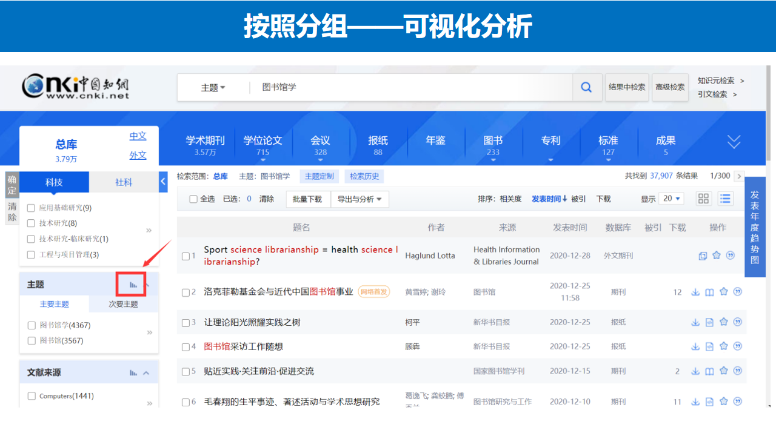The height and width of the screenshot is (436, 776).
Task: Cite the 图书馆采访工作随想 article
Action: pos(738,346)
